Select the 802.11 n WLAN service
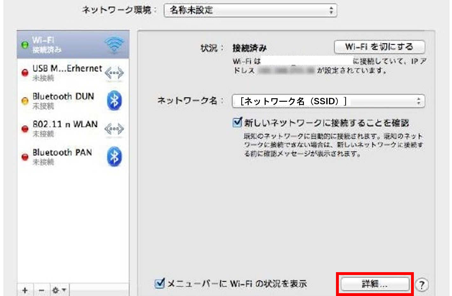The width and height of the screenshot is (452, 296). point(73,129)
